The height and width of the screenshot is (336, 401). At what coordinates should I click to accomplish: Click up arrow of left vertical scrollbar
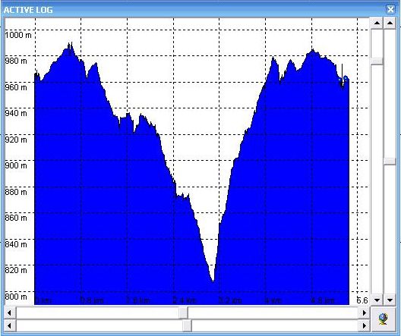pos(377,24)
